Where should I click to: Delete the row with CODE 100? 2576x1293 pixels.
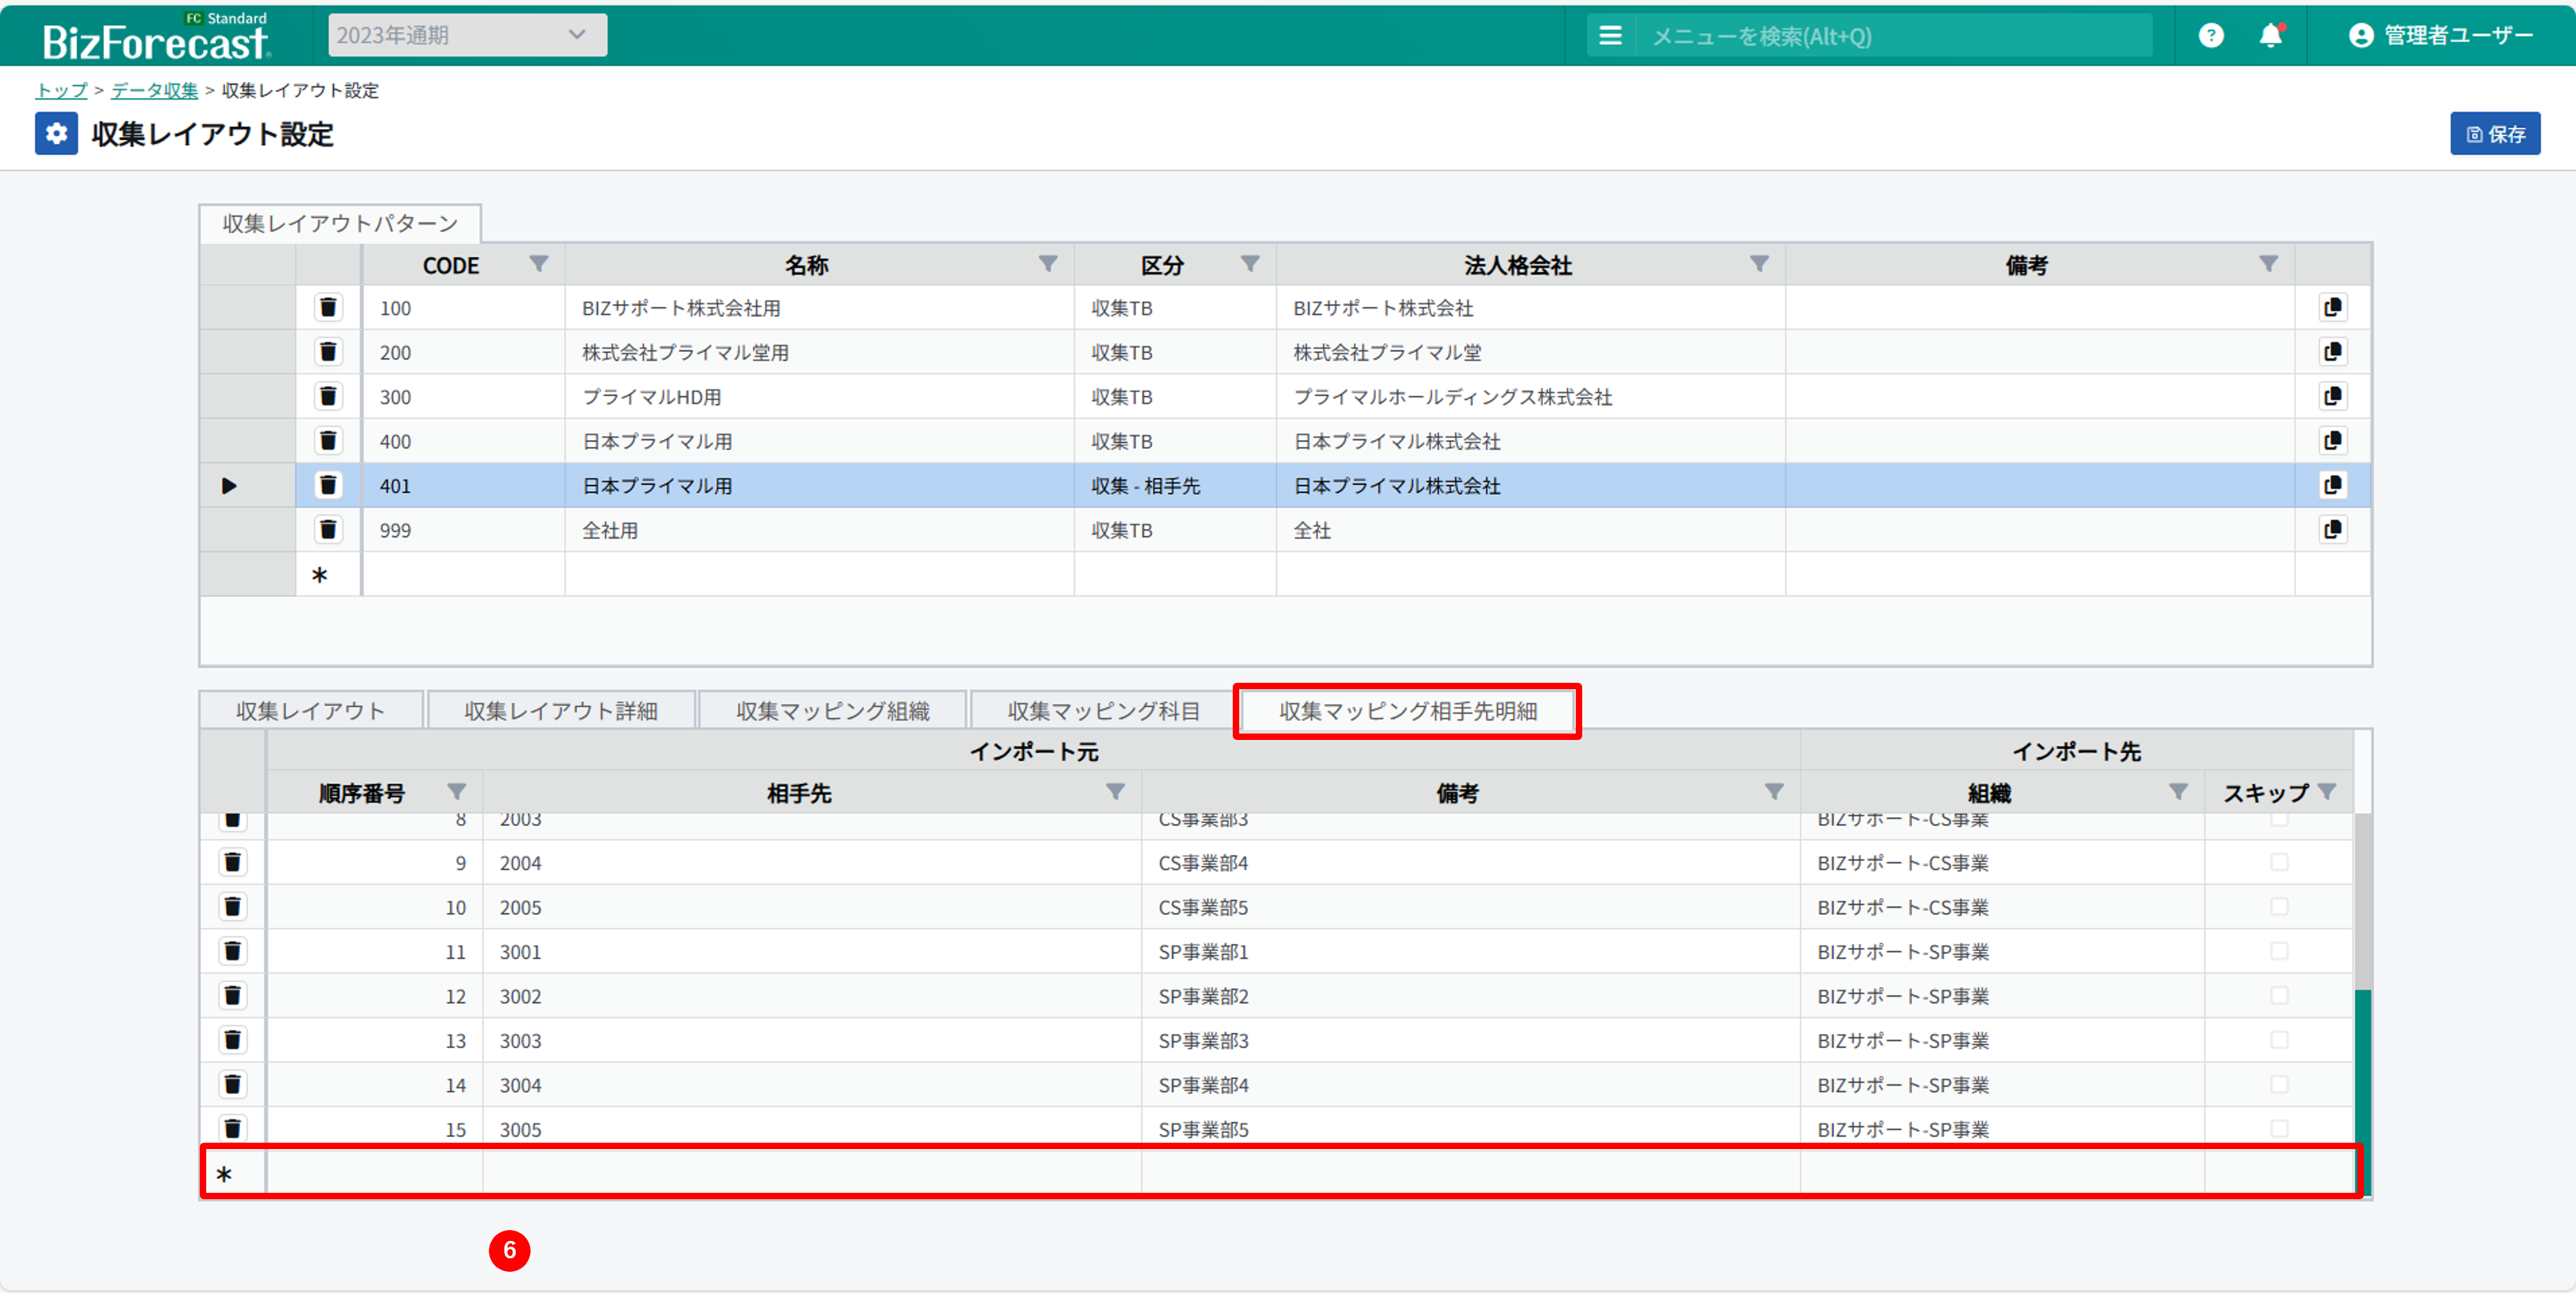point(327,307)
